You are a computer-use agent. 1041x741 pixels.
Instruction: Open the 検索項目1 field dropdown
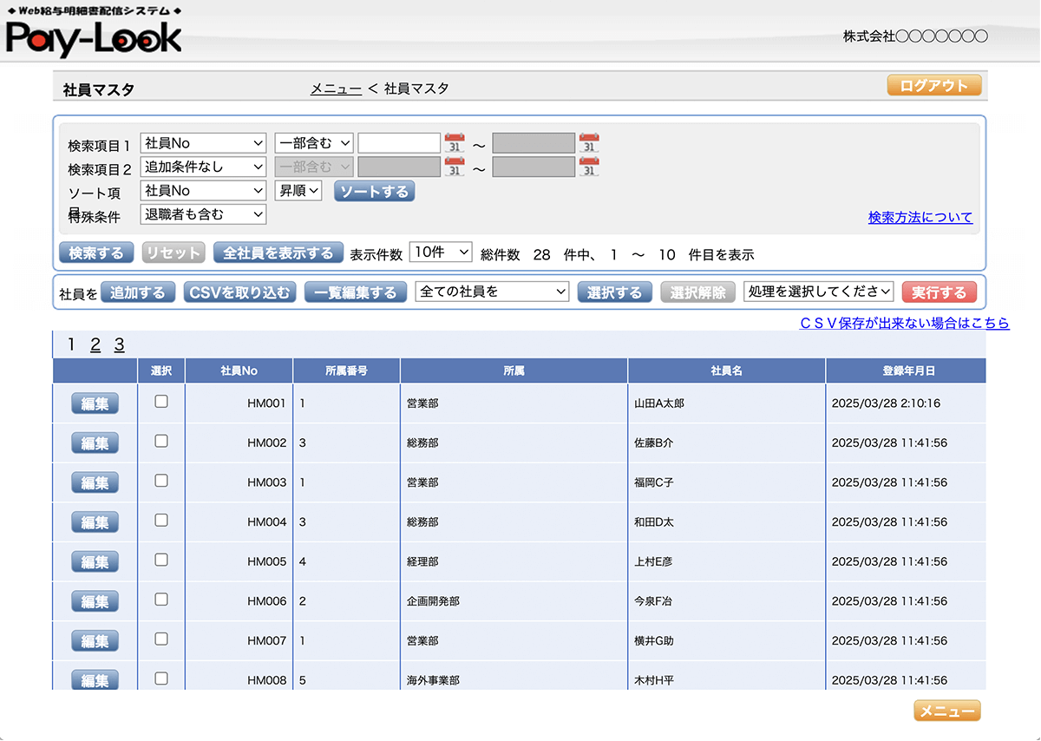click(x=203, y=143)
